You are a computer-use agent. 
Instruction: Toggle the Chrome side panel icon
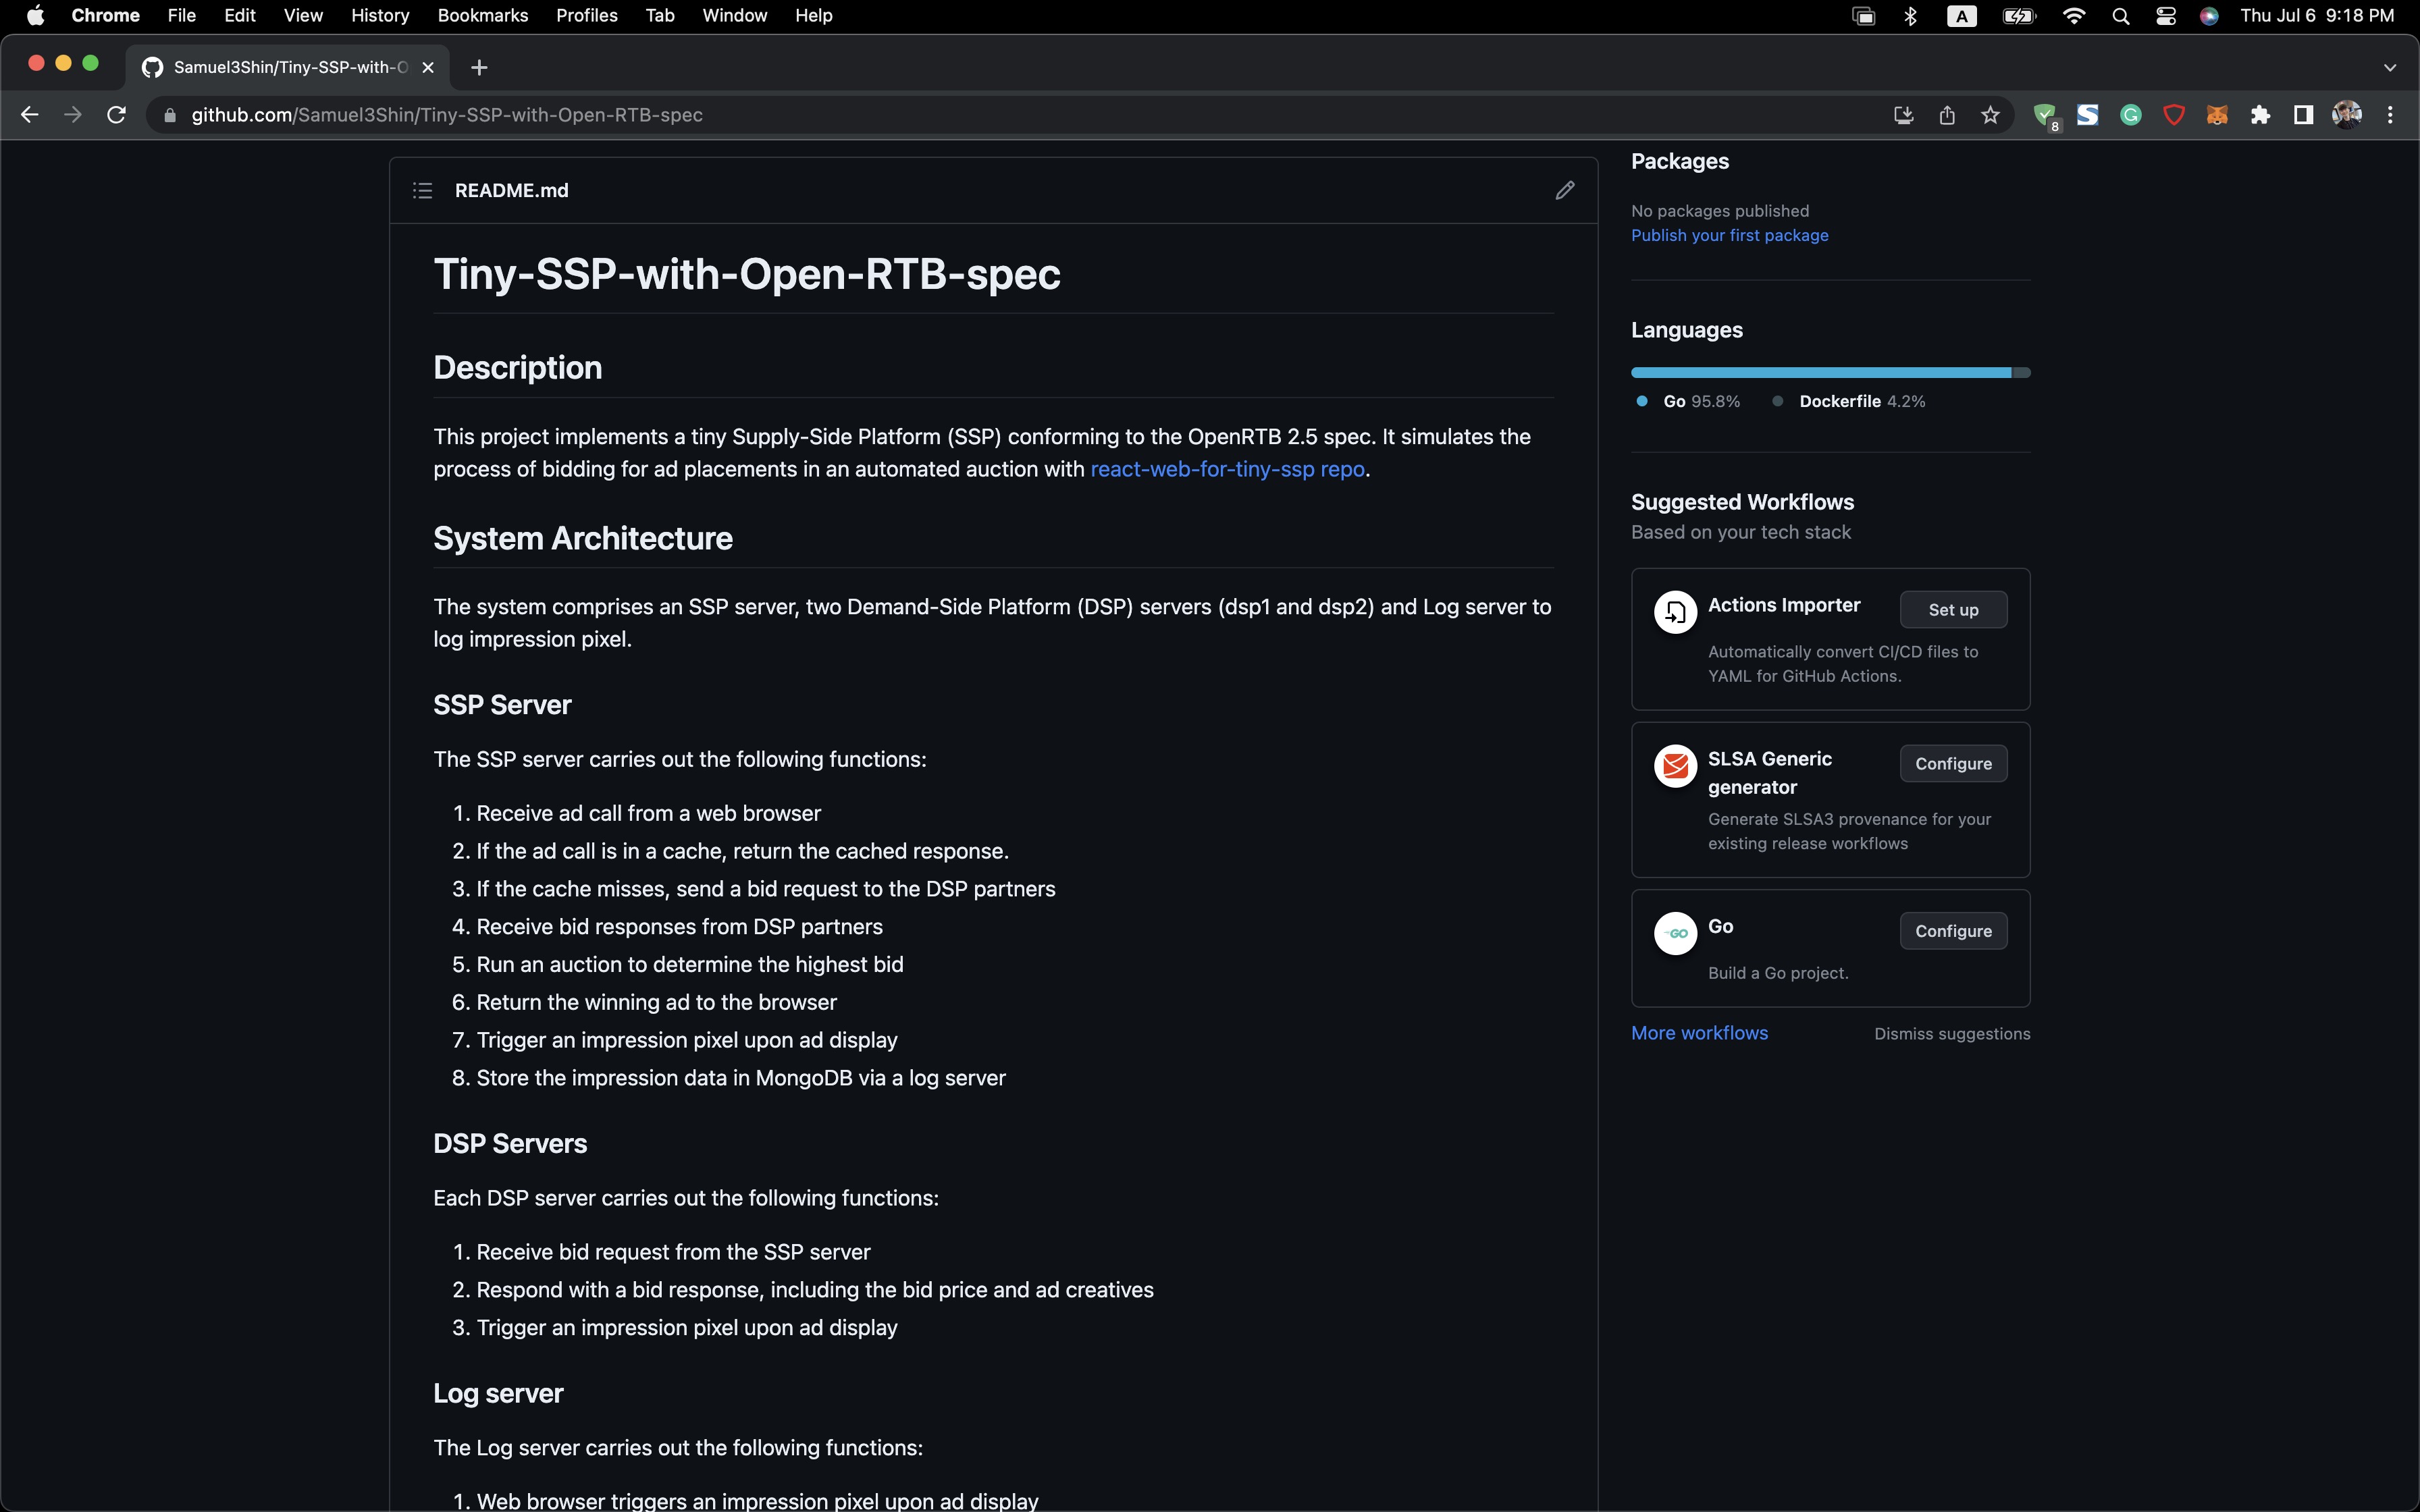[x=2303, y=115]
